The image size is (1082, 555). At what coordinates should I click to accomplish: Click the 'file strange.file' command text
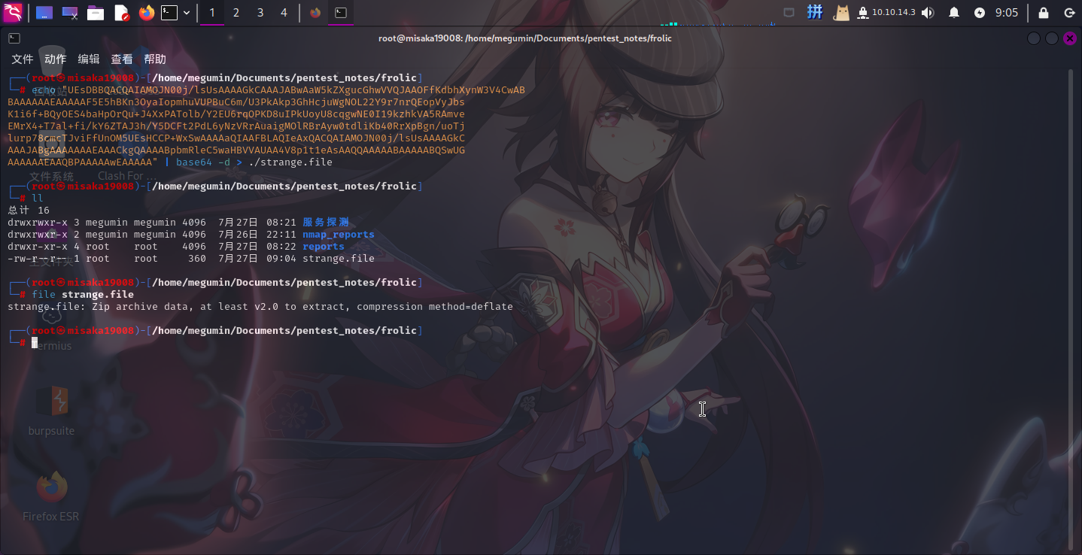pyautogui.click(x=83, y=294)
